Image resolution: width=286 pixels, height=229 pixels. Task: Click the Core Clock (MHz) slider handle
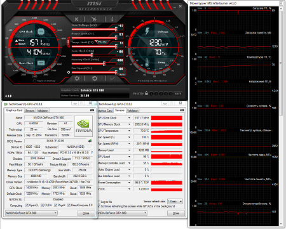coord(92,55)
